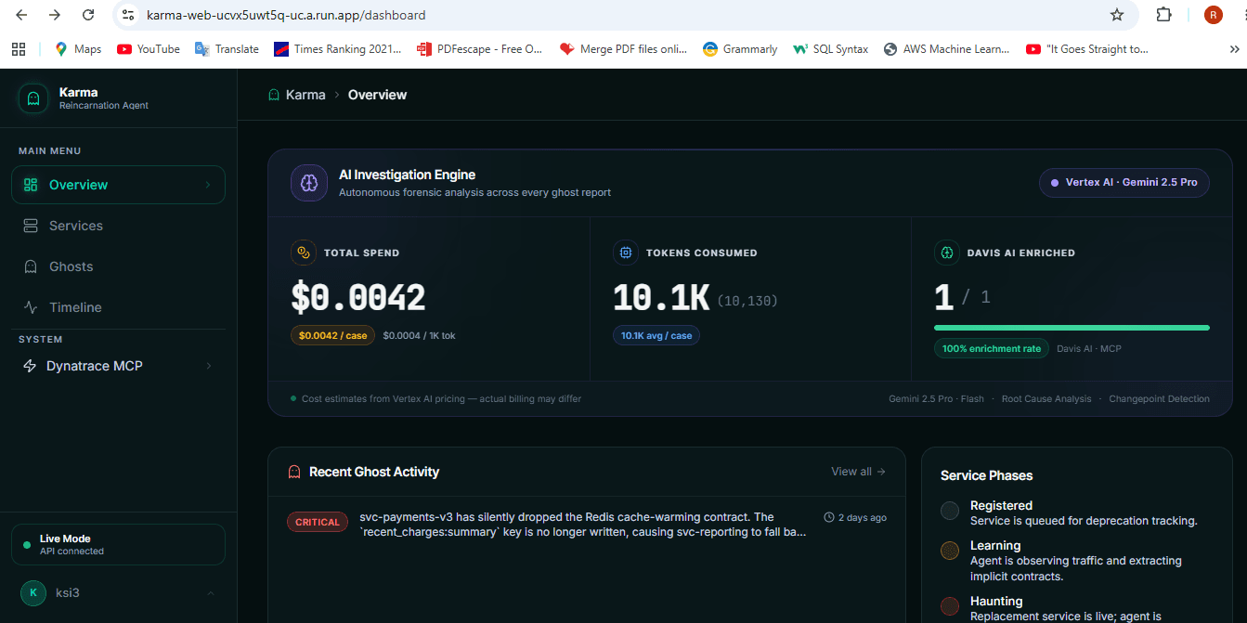Open the Merge PDF files bookmark
The height and width of the screenshot is (623, 1247).
(623, 49)
